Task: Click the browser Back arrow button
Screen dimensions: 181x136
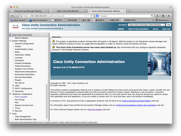Action: click(x=12, y=16)
